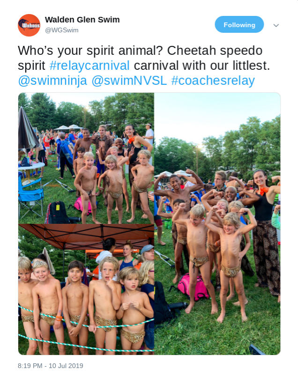Expand the tweet options chevron
Image resolution: width=298 pixels, height=376 pixels.
point(276,25)
